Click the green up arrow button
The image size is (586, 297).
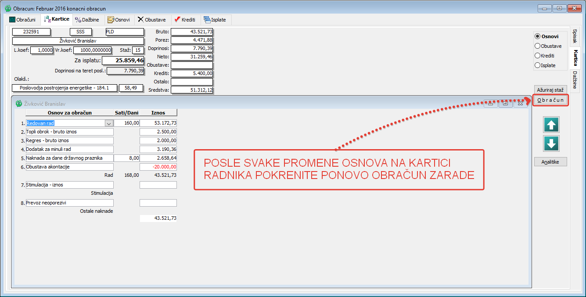point(551,125)
